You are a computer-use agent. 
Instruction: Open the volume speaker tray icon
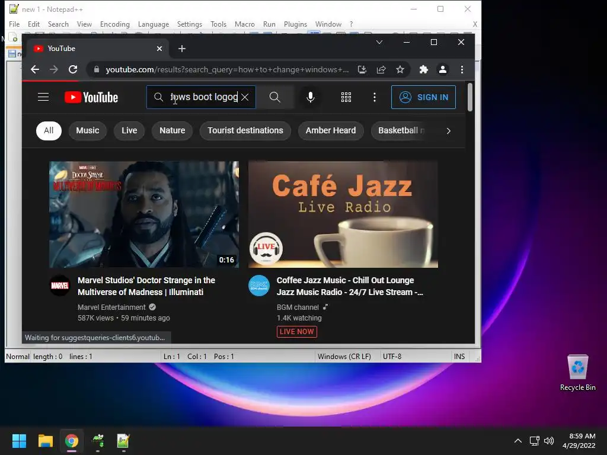click(x=548, y=441)
